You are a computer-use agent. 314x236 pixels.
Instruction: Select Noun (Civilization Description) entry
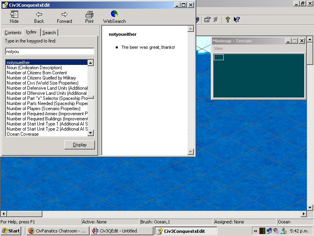47,68
